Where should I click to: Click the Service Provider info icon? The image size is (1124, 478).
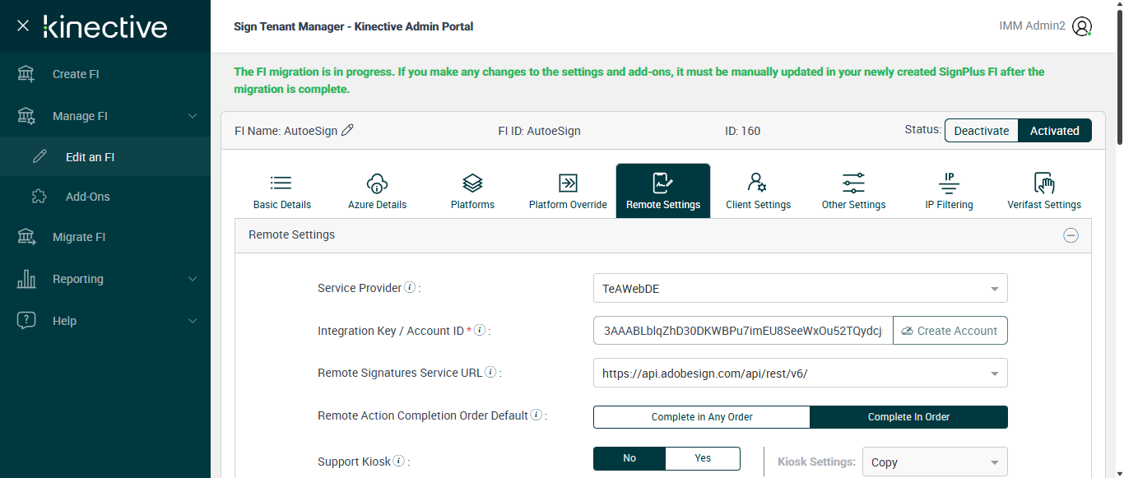[x=410, y=288]
